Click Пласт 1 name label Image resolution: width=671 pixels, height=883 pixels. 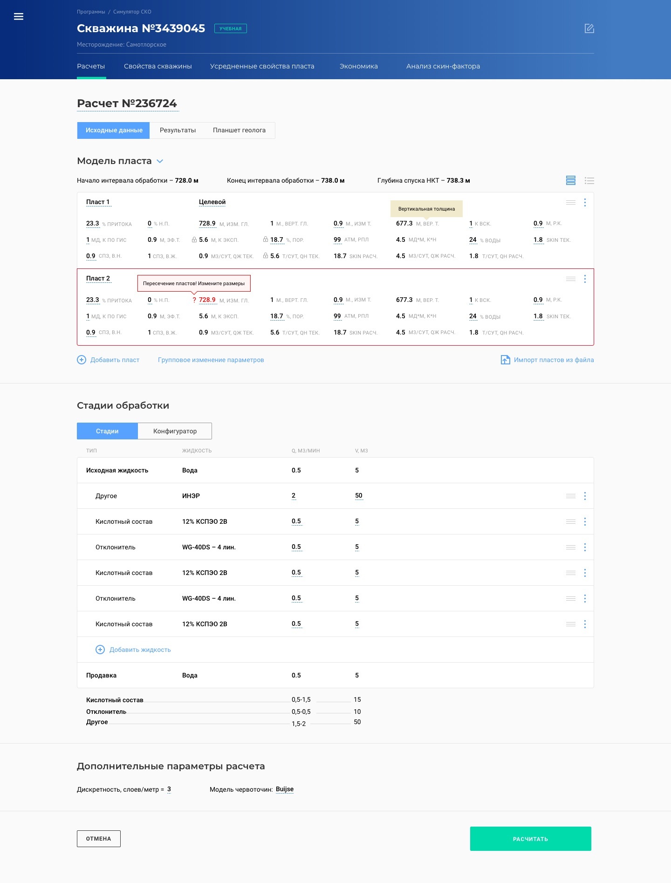coord(98,202)
